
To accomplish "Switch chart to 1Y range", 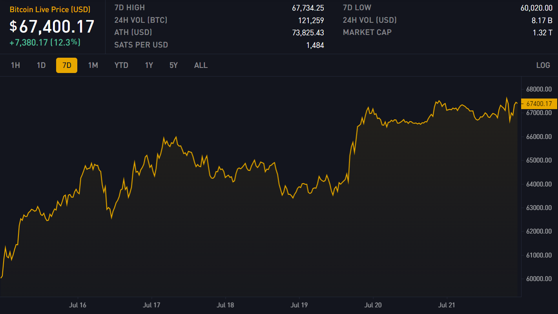I will tap(149, 65).
